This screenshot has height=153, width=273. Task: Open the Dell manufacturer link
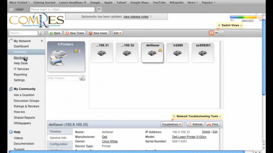[104, 137]
